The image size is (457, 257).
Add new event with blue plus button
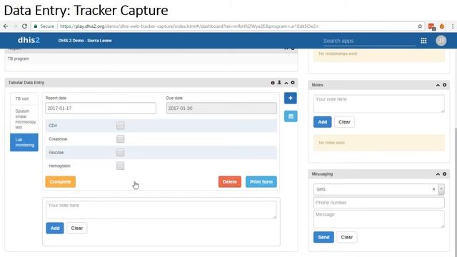tap(291, 98)
